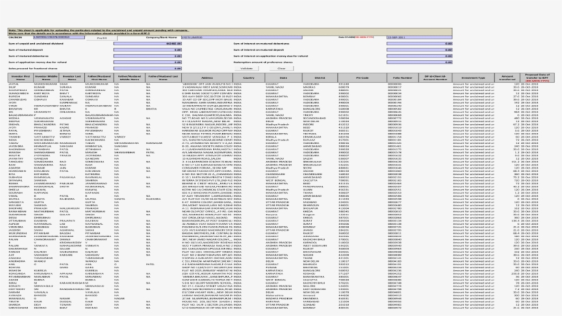Select the Sum of matured debentures field
Viewport: 562px width, 316px height.
point(147,56)
